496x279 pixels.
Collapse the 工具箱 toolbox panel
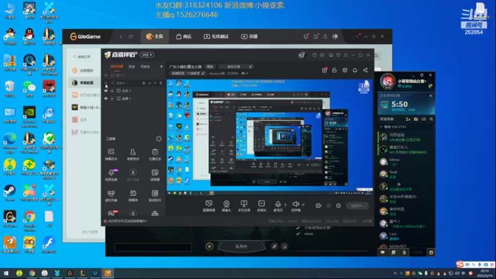point(159,138)
